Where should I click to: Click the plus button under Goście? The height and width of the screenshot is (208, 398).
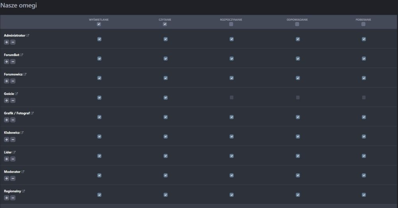point(6,101)
